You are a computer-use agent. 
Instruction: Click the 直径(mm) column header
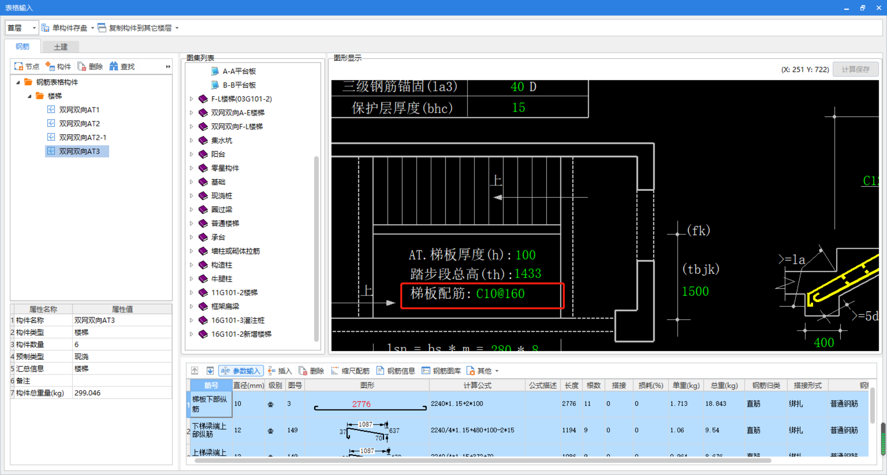click(249, 385)
